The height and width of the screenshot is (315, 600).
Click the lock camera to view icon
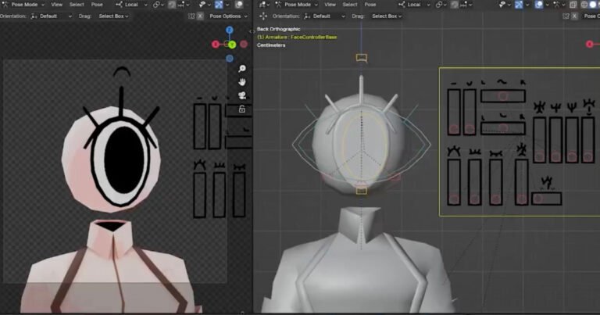tap(242, 109)
